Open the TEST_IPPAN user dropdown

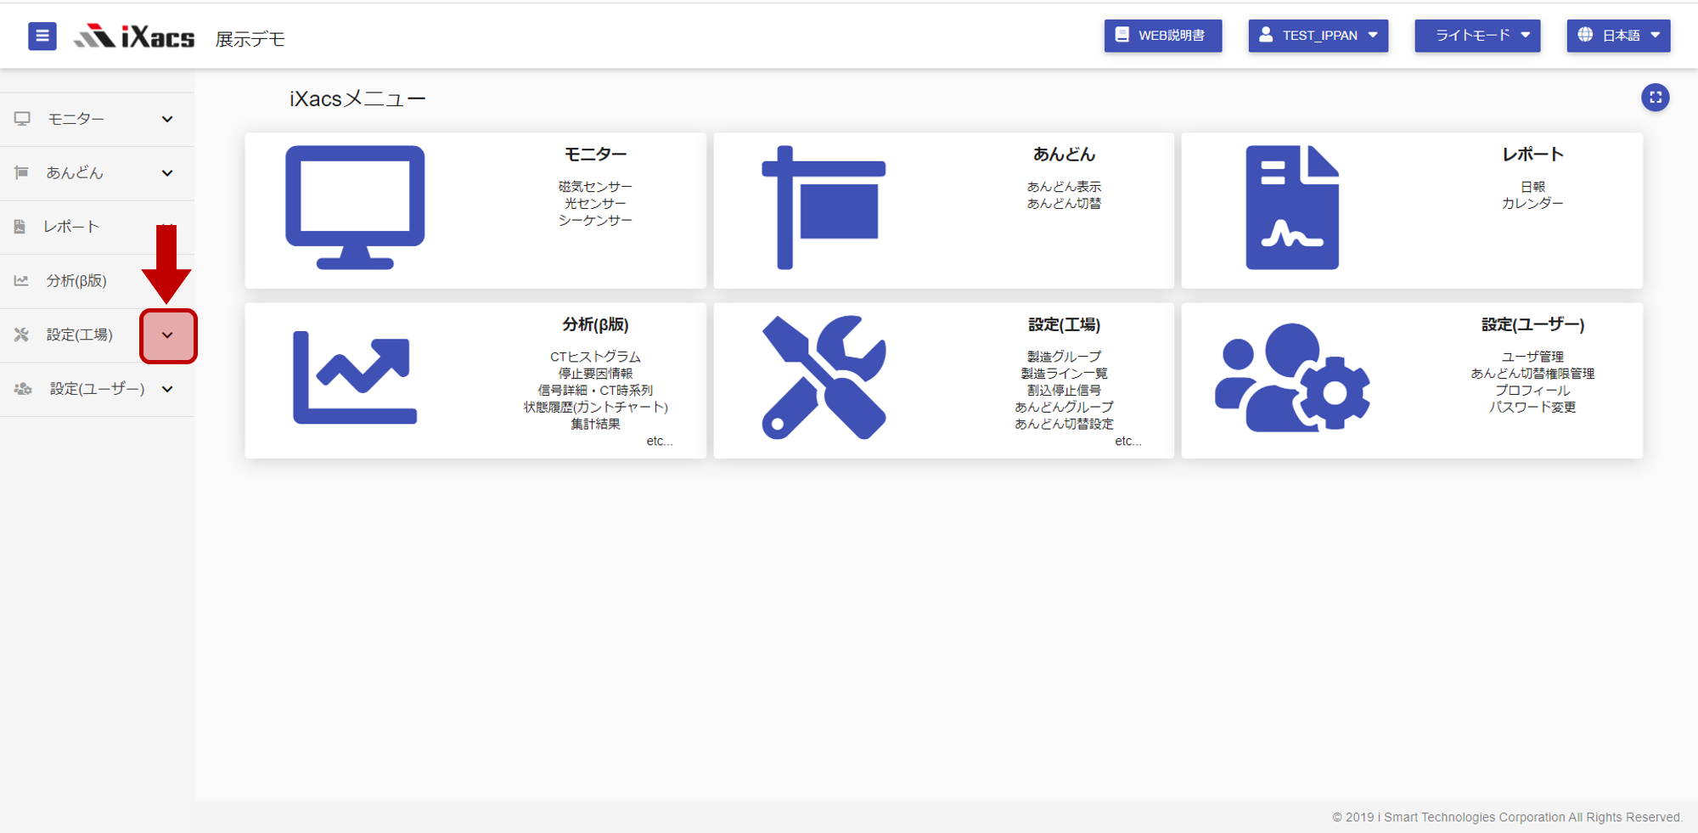tap(1318, 36)
